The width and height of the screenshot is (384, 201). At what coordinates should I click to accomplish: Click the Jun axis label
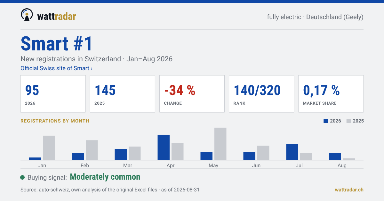click(256, 166)
